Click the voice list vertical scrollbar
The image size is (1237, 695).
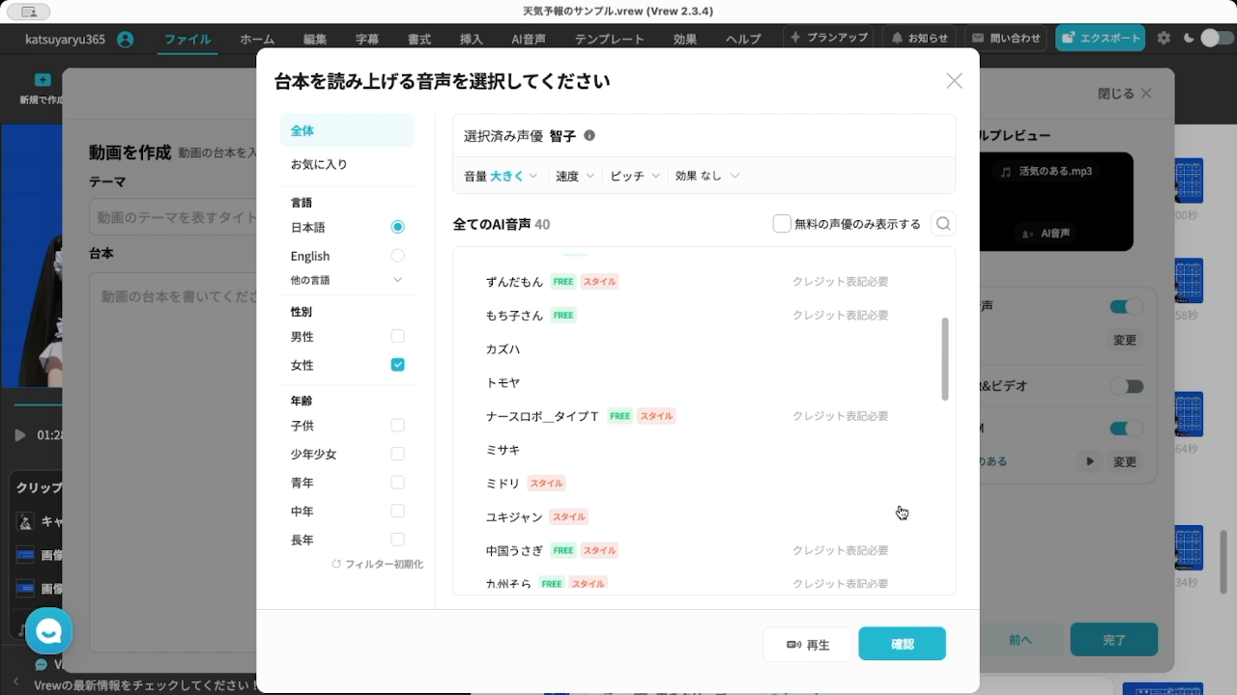click(x=944, y=358)
